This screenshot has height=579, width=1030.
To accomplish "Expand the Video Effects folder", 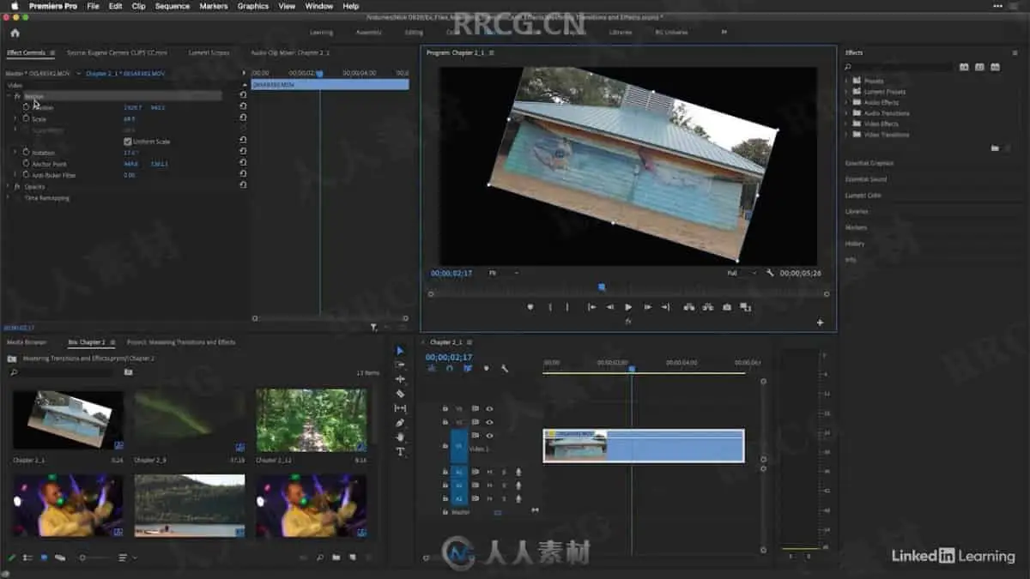I will [846, 124].
